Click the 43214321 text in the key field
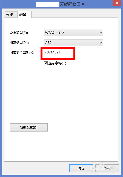Screen dimensions: 123x177 [52, 52]
